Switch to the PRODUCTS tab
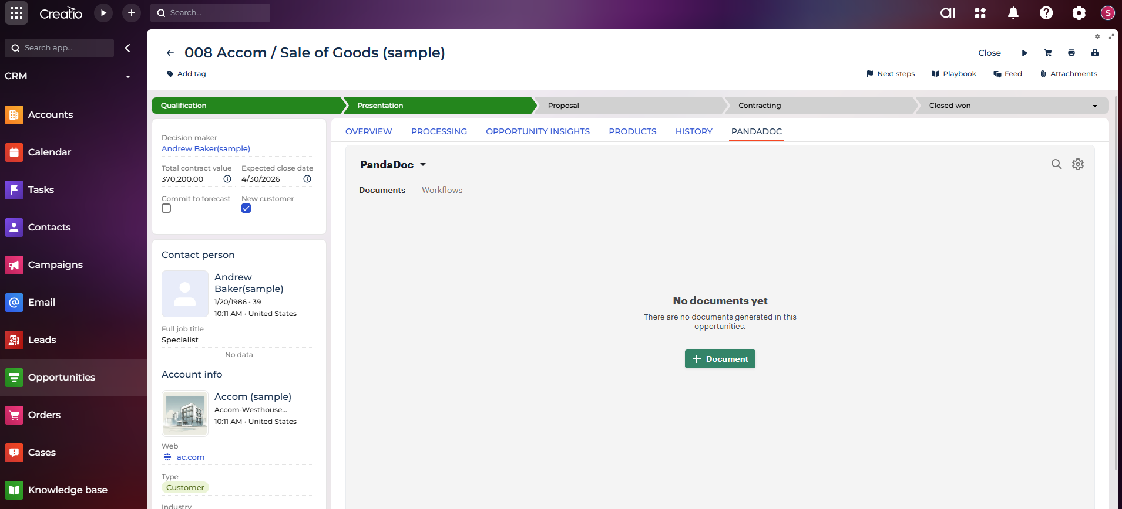Viewport: 1122px width, 509px height. tap(632, 131)
